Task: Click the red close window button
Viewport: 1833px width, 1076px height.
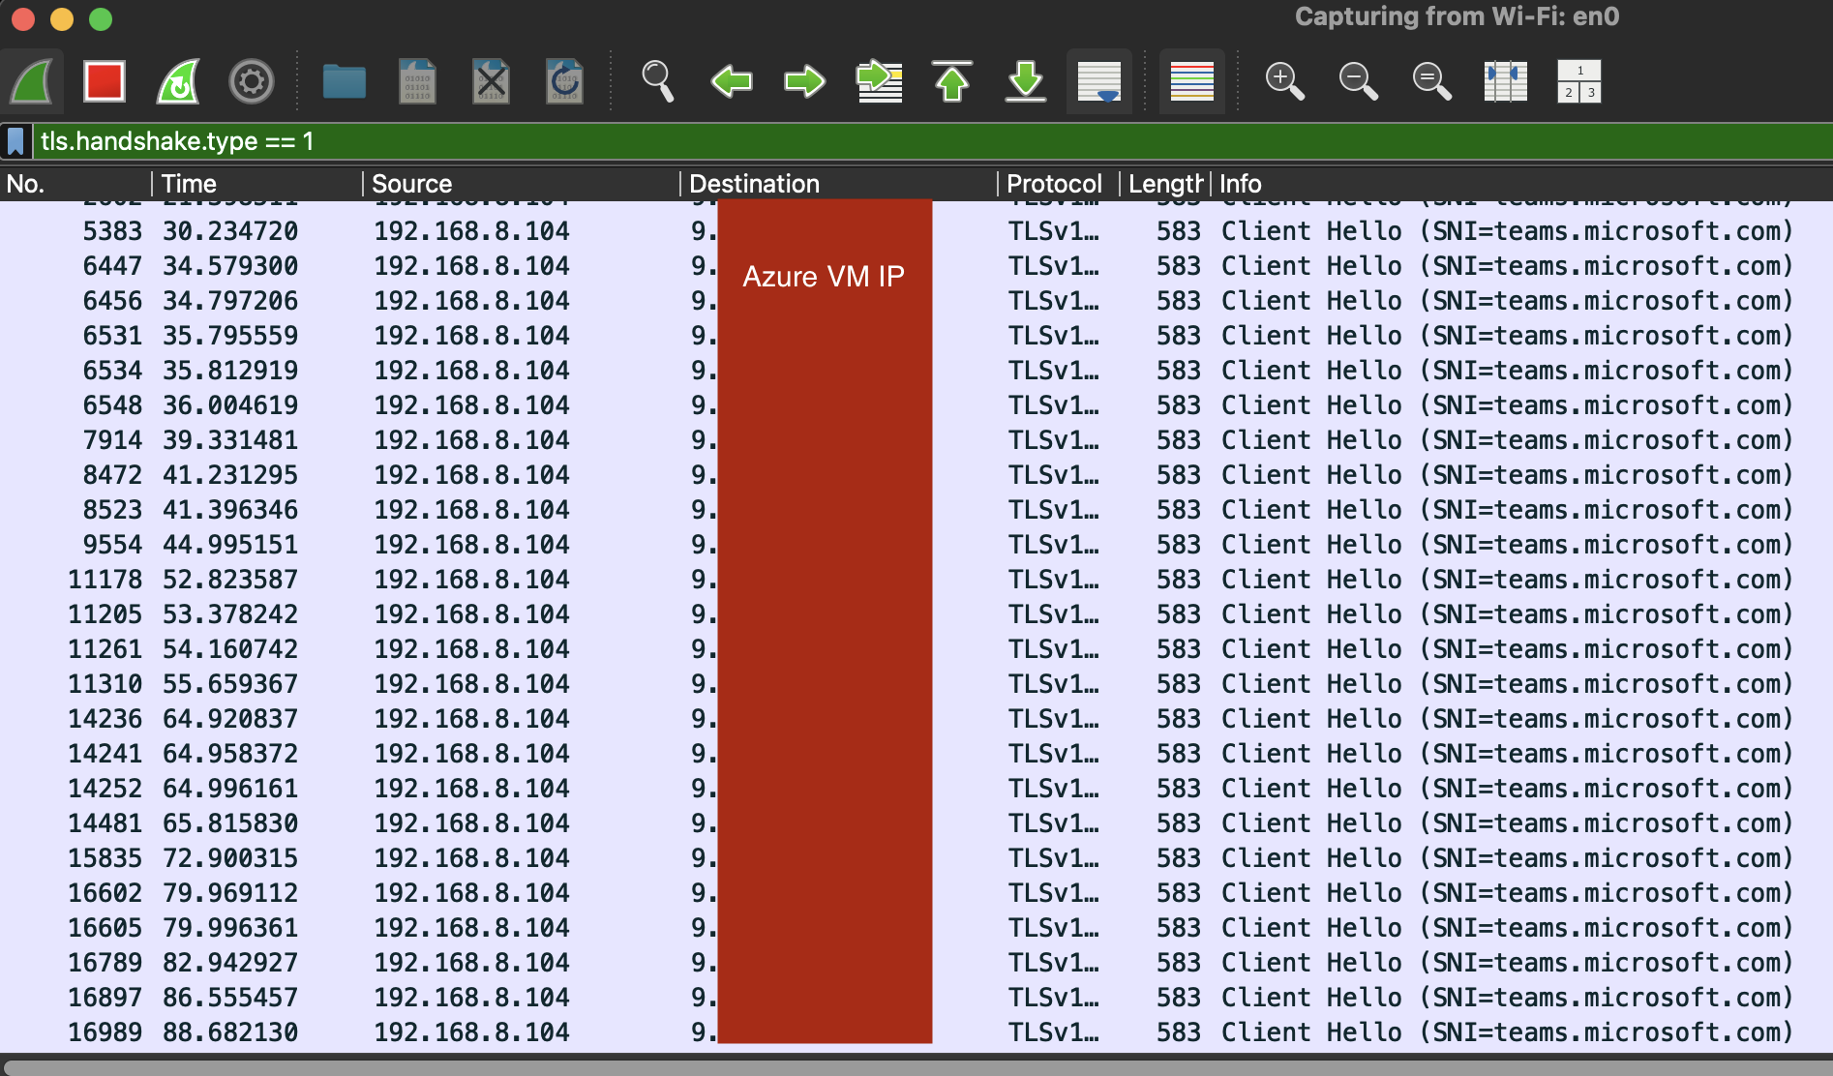Action: click(23, 18)
